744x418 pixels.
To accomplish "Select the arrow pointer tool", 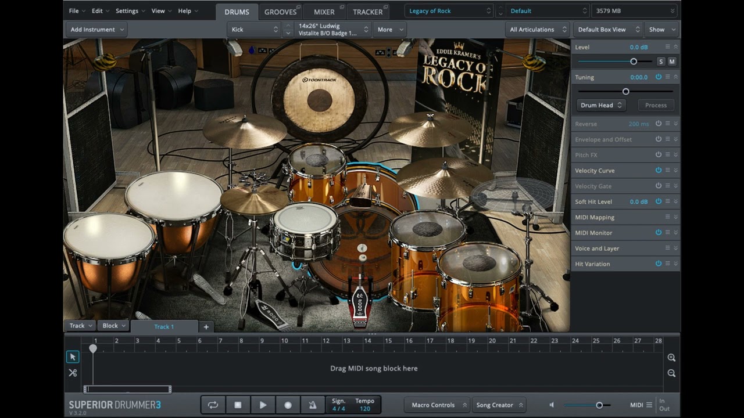I will 73,357.
